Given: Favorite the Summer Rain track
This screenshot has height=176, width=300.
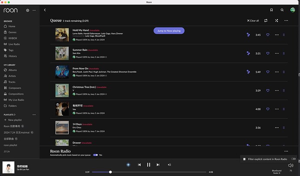Looking at the screenshot, I should 268,53.
